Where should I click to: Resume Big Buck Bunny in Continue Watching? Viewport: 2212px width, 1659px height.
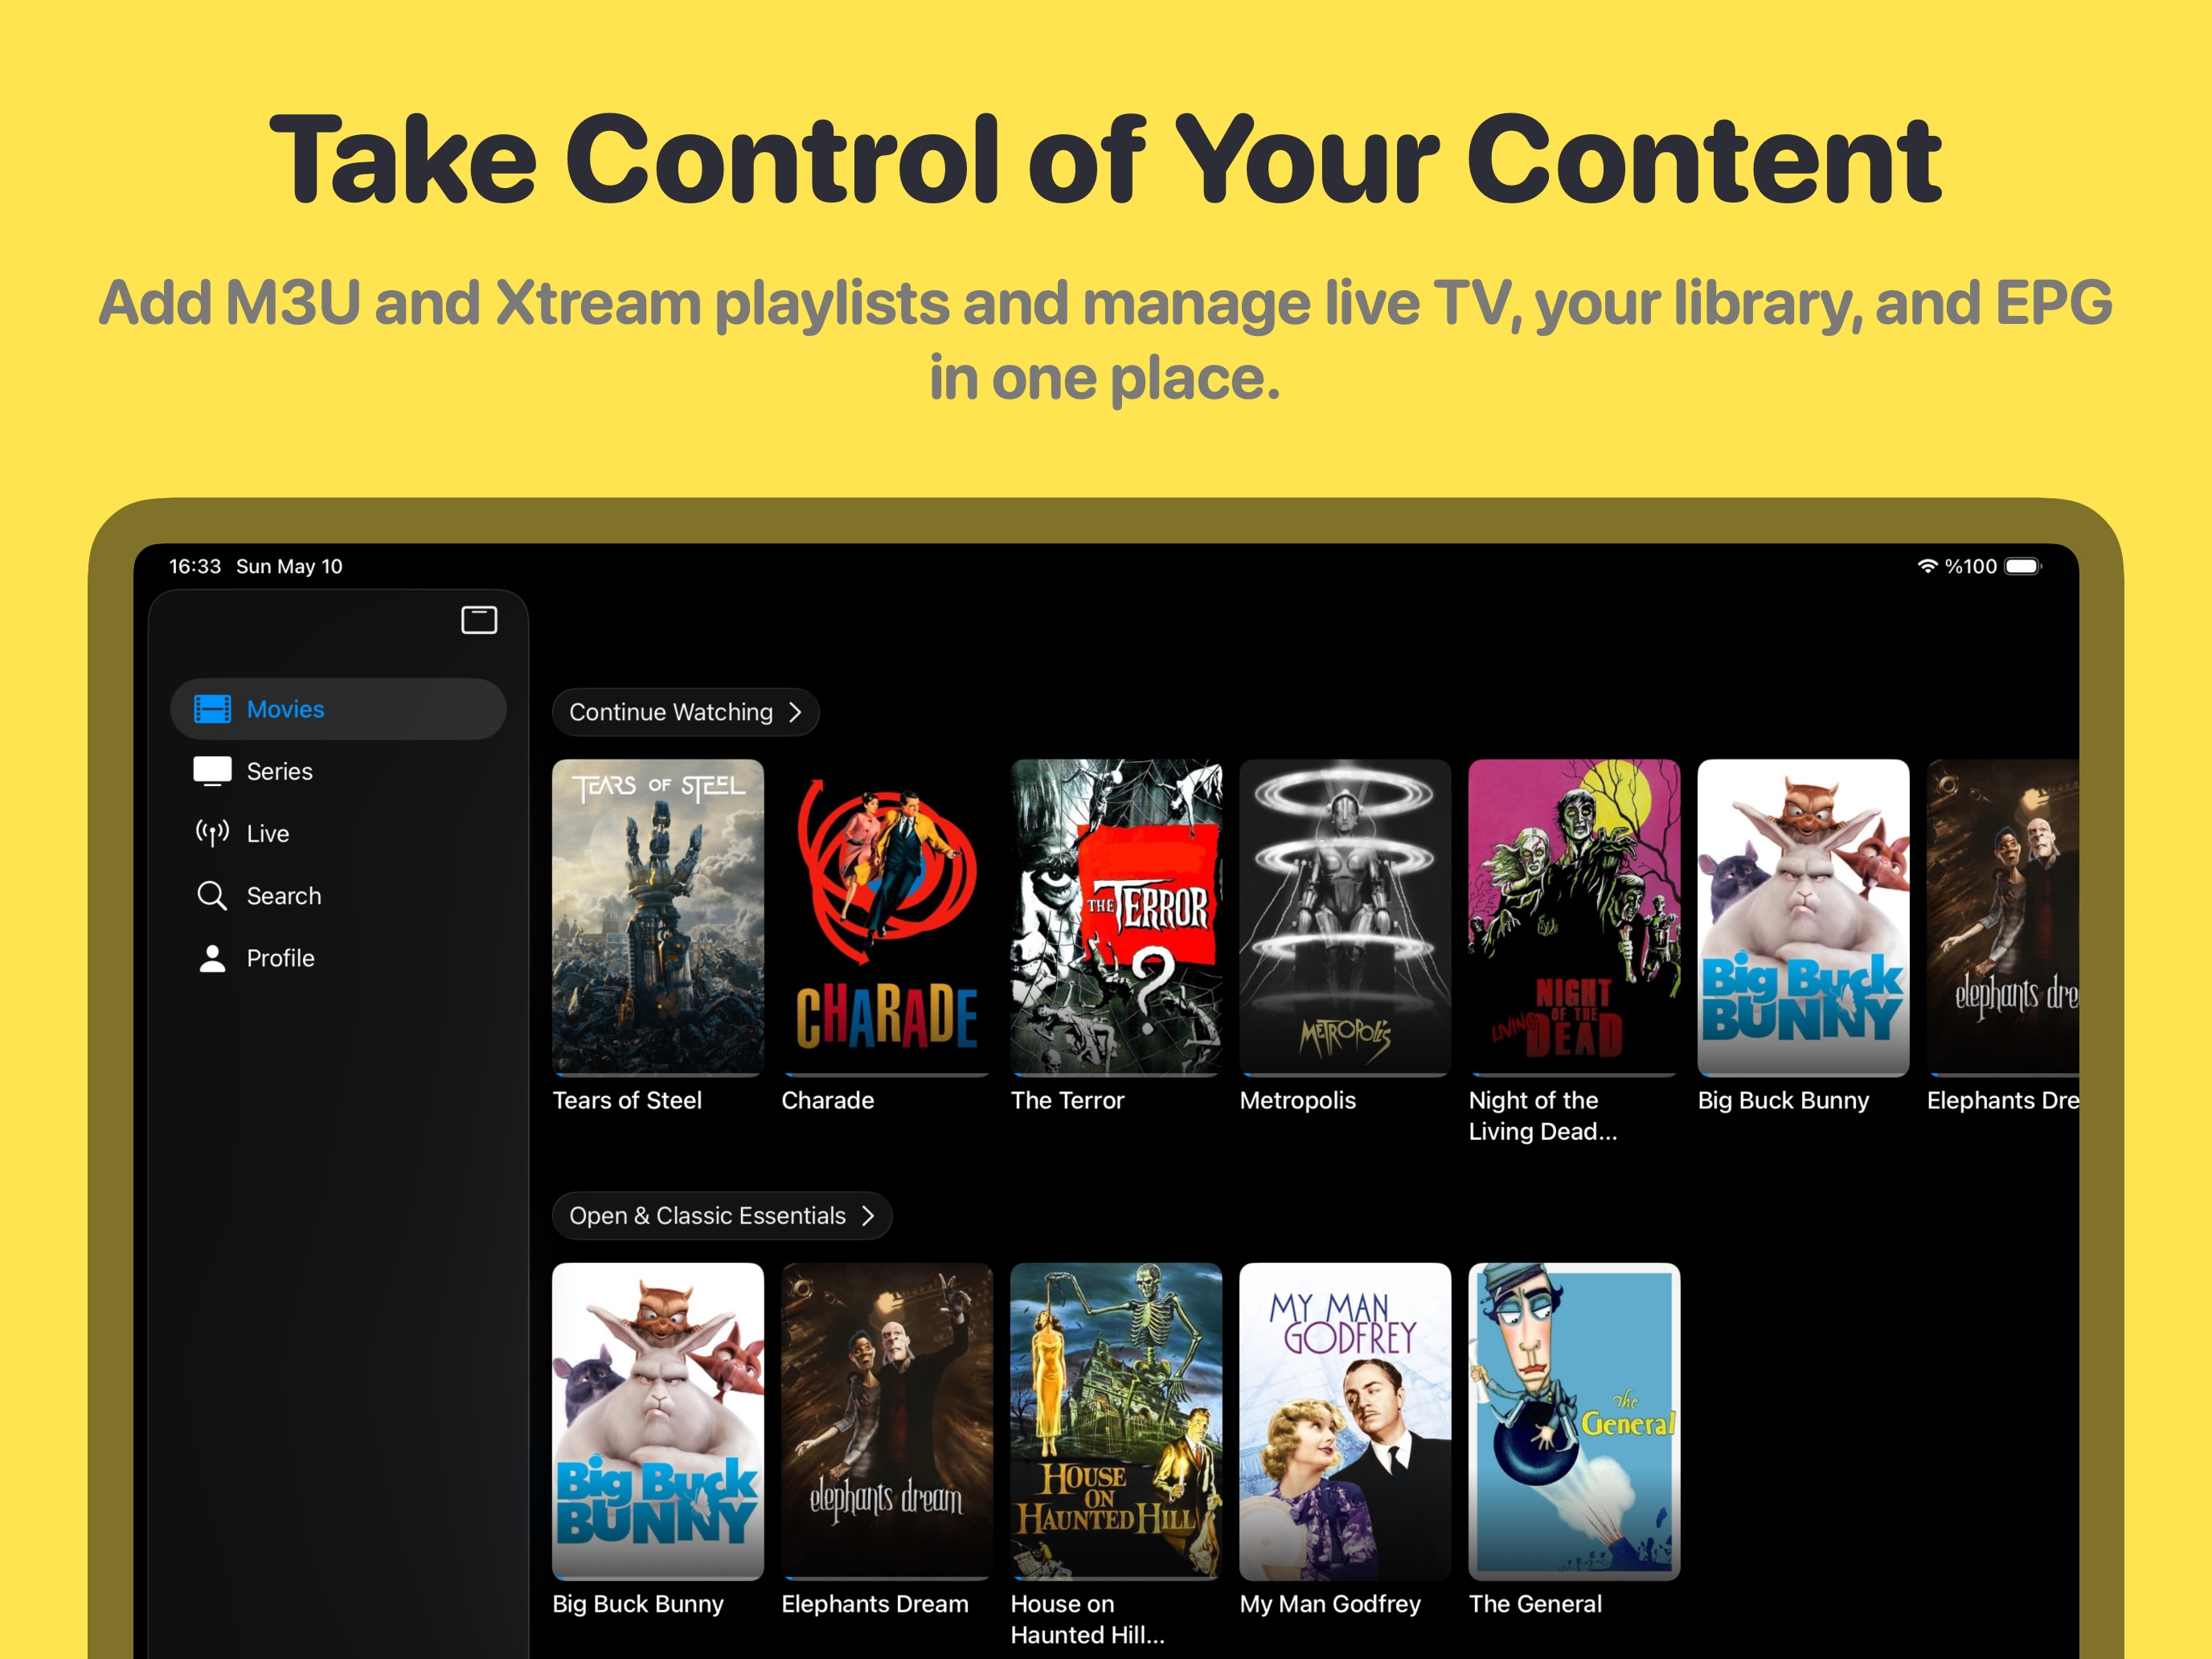(x=1803, y=918)
